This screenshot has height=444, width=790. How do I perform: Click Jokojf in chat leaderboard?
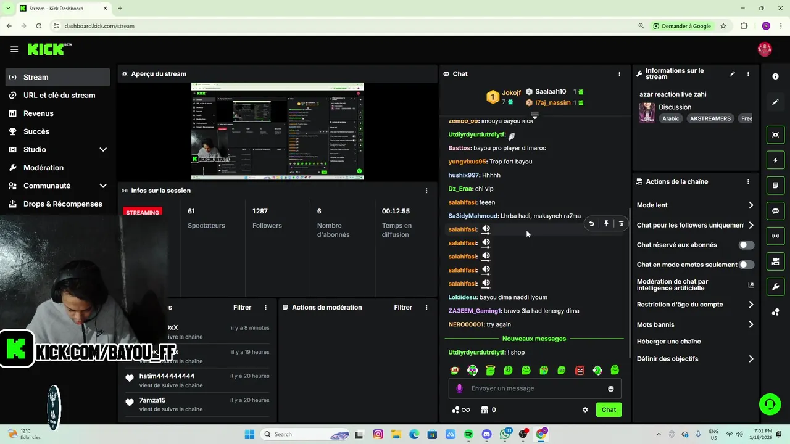(511, 93)
